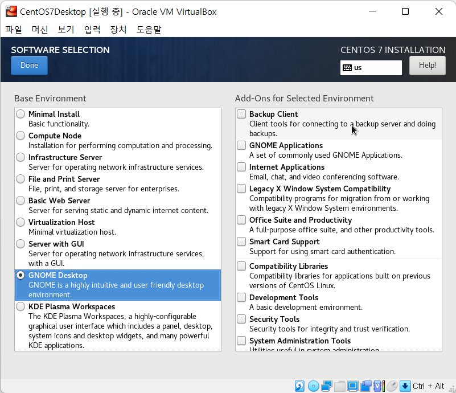Click the 'SOFTWARE SELECTION' heading

click(60, 50)
